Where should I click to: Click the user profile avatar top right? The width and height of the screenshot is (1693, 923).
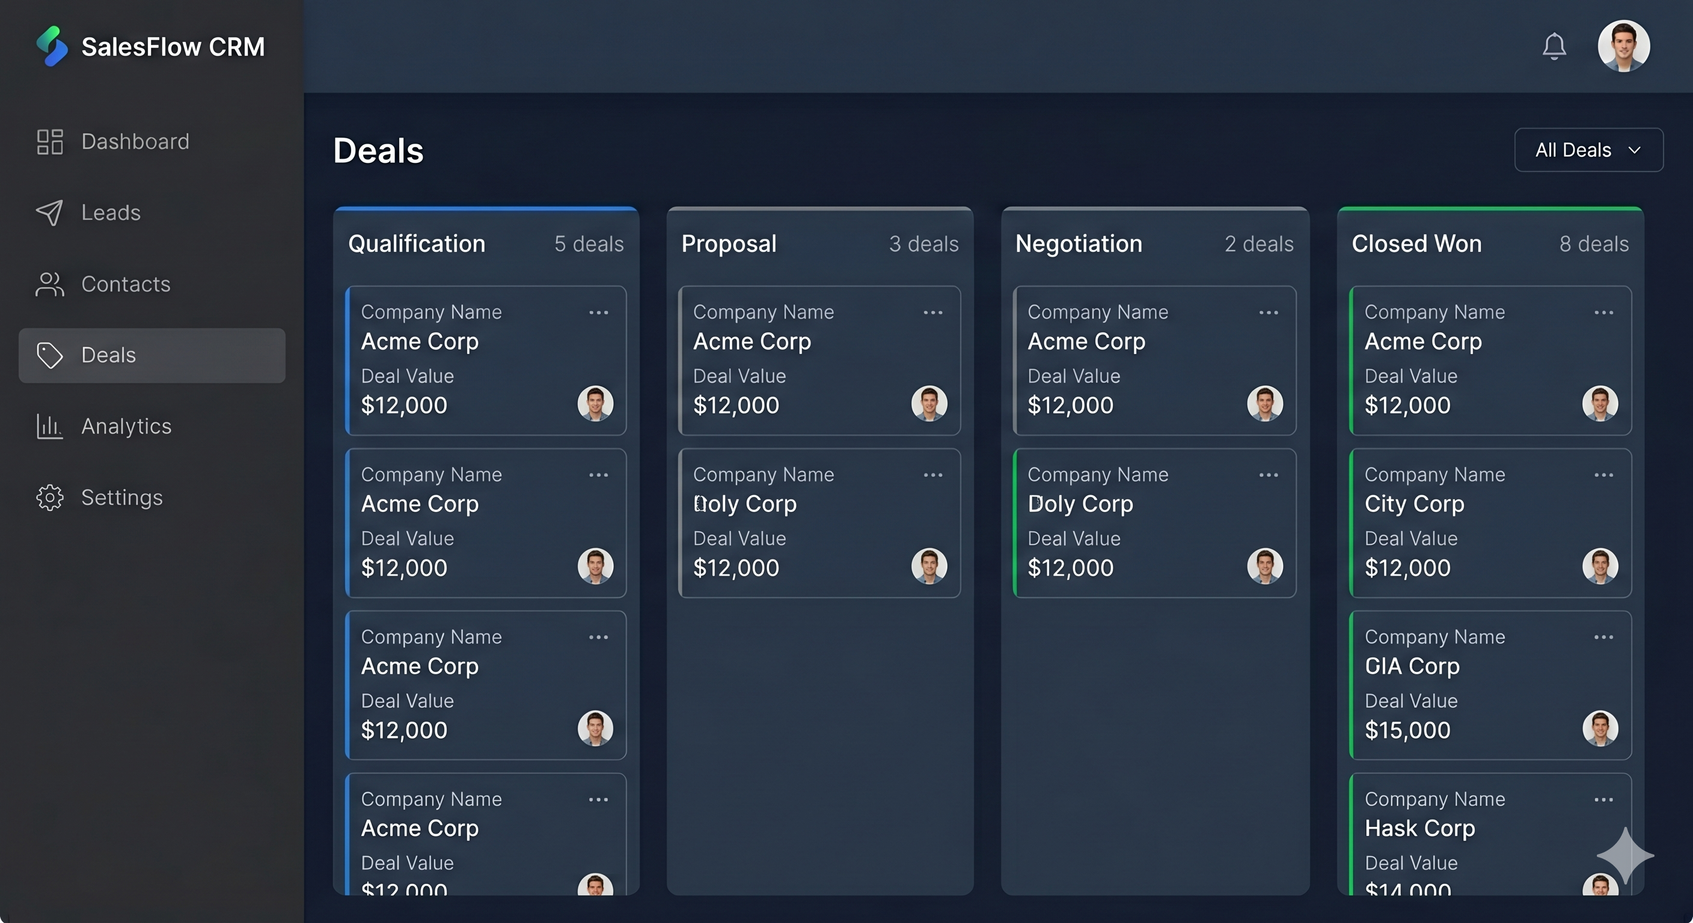1624,46
